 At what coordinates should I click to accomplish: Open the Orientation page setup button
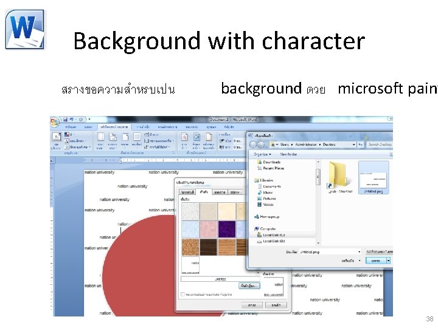113,141
